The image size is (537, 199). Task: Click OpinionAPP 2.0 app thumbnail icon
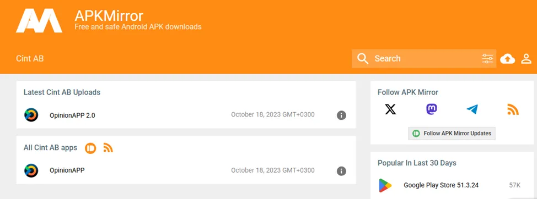pyautogui.click(x=31, y=115)
